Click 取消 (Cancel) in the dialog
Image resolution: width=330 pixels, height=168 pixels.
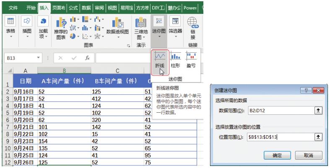[309, 155]
